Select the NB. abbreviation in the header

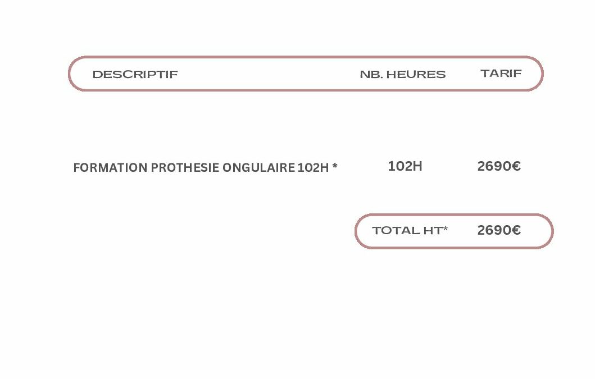371,74
